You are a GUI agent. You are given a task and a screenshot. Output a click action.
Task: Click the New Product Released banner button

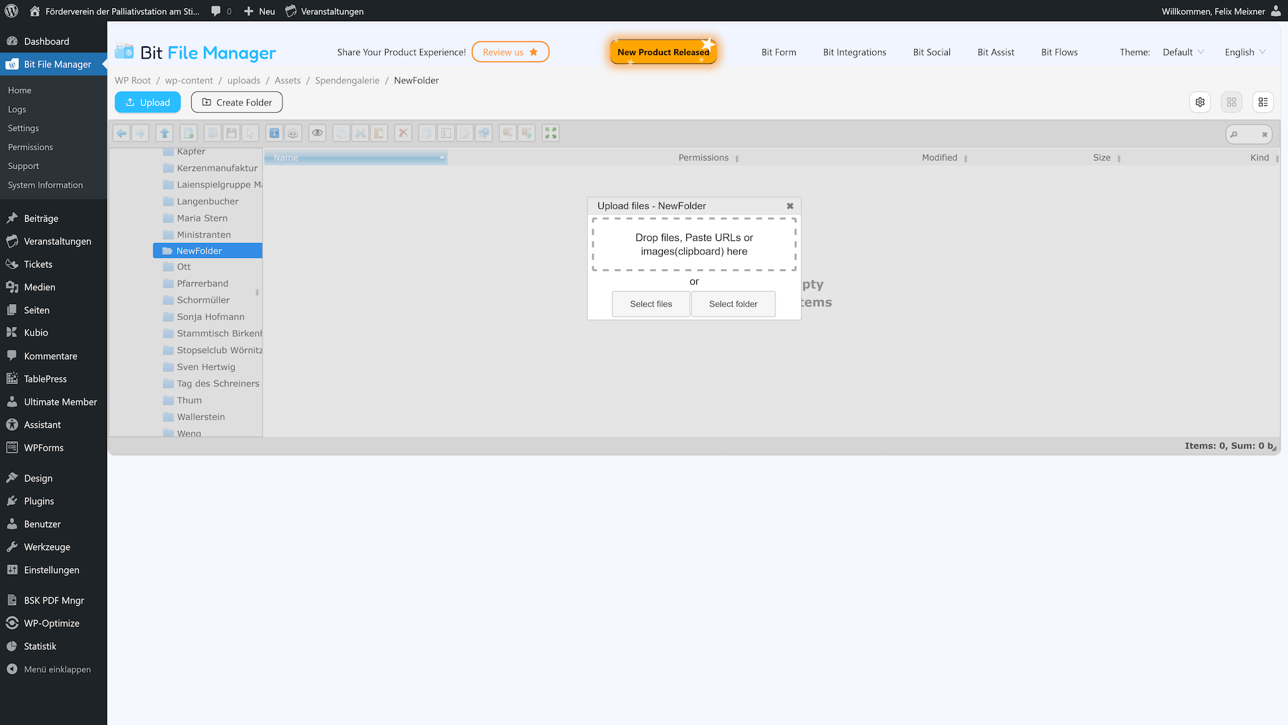[x=663, y=52]
